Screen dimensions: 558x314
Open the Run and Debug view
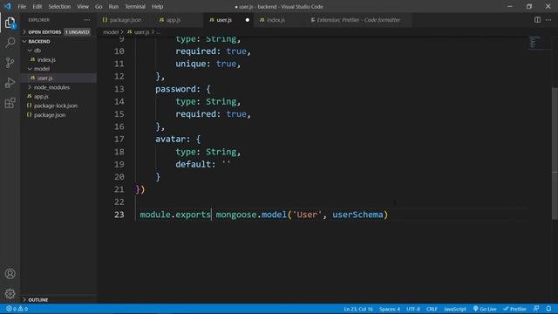coord(10,83)
